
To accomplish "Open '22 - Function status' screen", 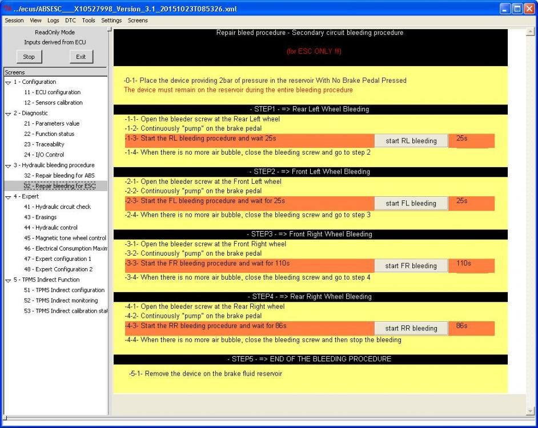I will coord(49,134).
